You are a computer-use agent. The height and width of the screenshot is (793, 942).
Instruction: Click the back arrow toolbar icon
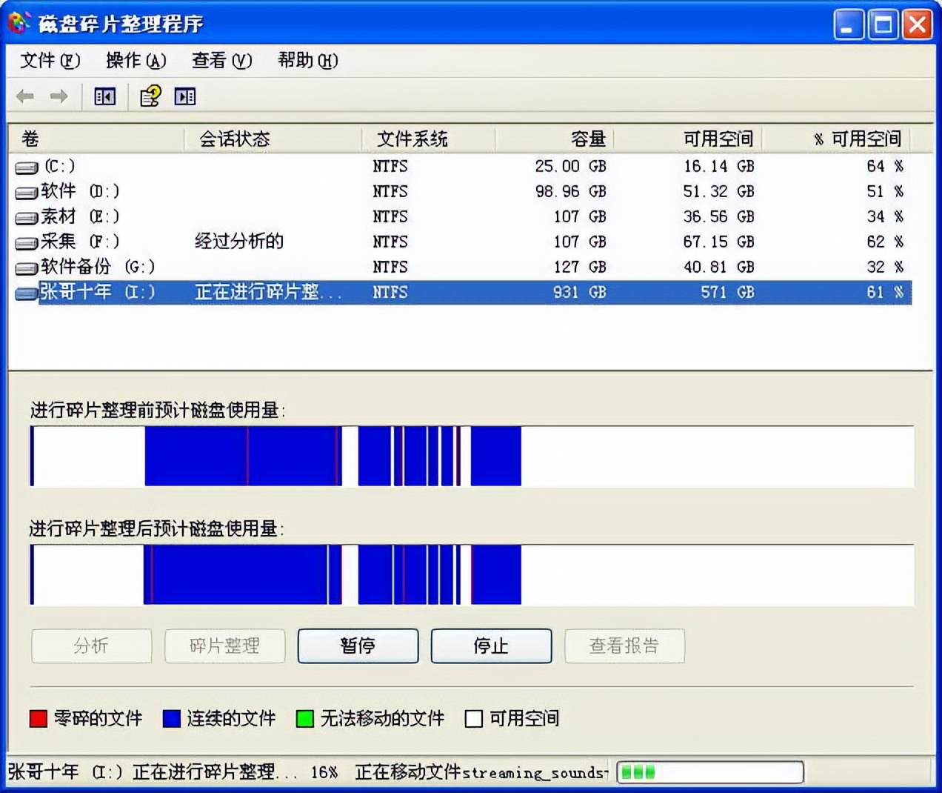tap(24, 96)
